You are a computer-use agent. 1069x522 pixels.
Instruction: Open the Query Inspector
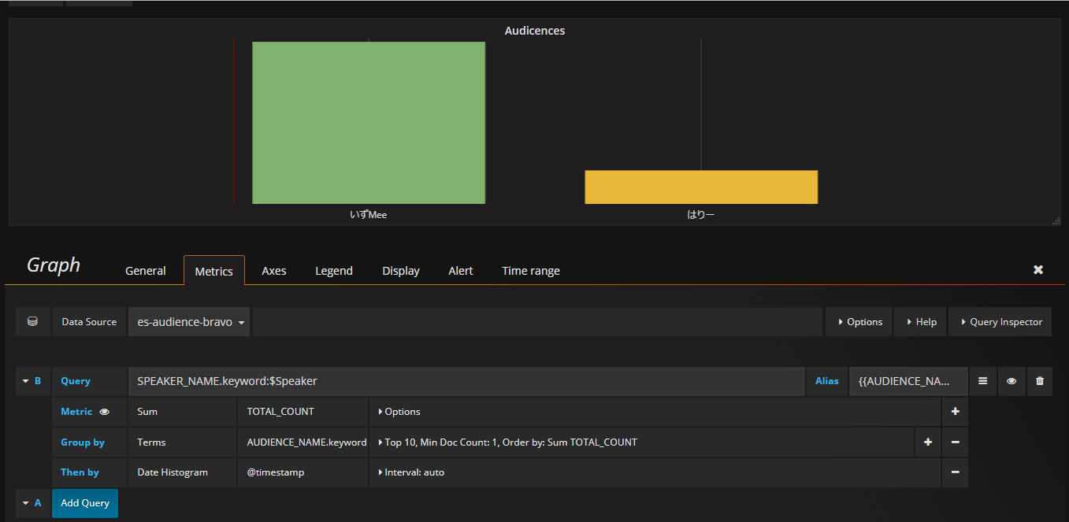tap(1000, 322)
